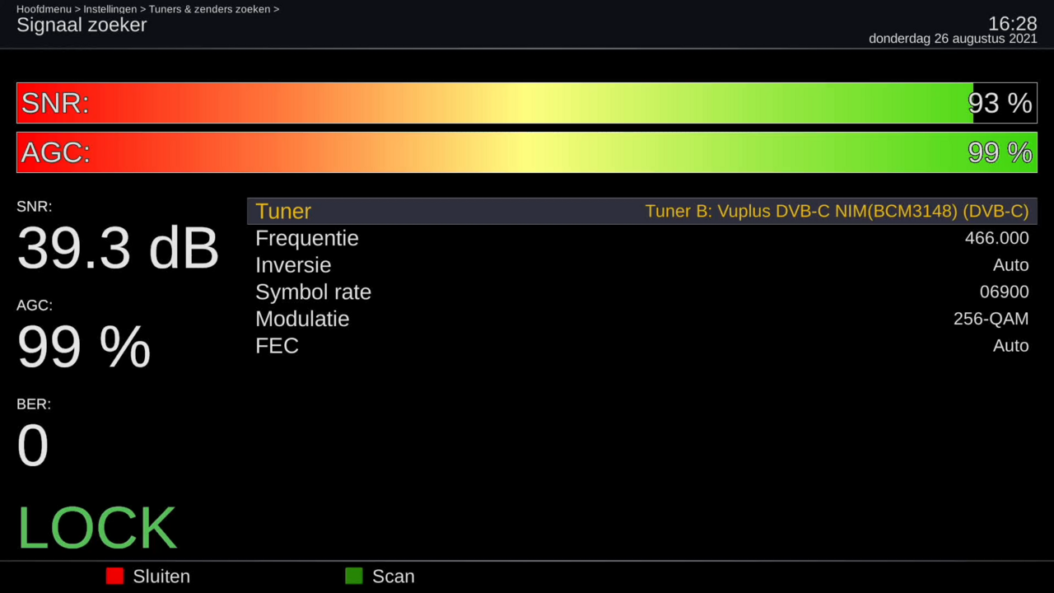Viewport: 1054px width, 593px height.
Task: Click the 16:28 clock display
Action: click(x=1012, y=23)
